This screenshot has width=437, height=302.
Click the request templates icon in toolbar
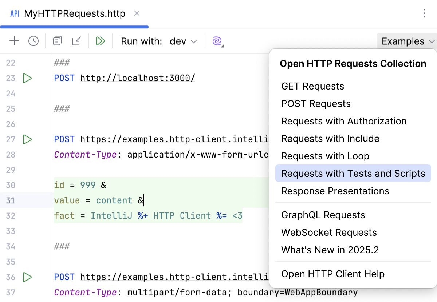(57, 41)
